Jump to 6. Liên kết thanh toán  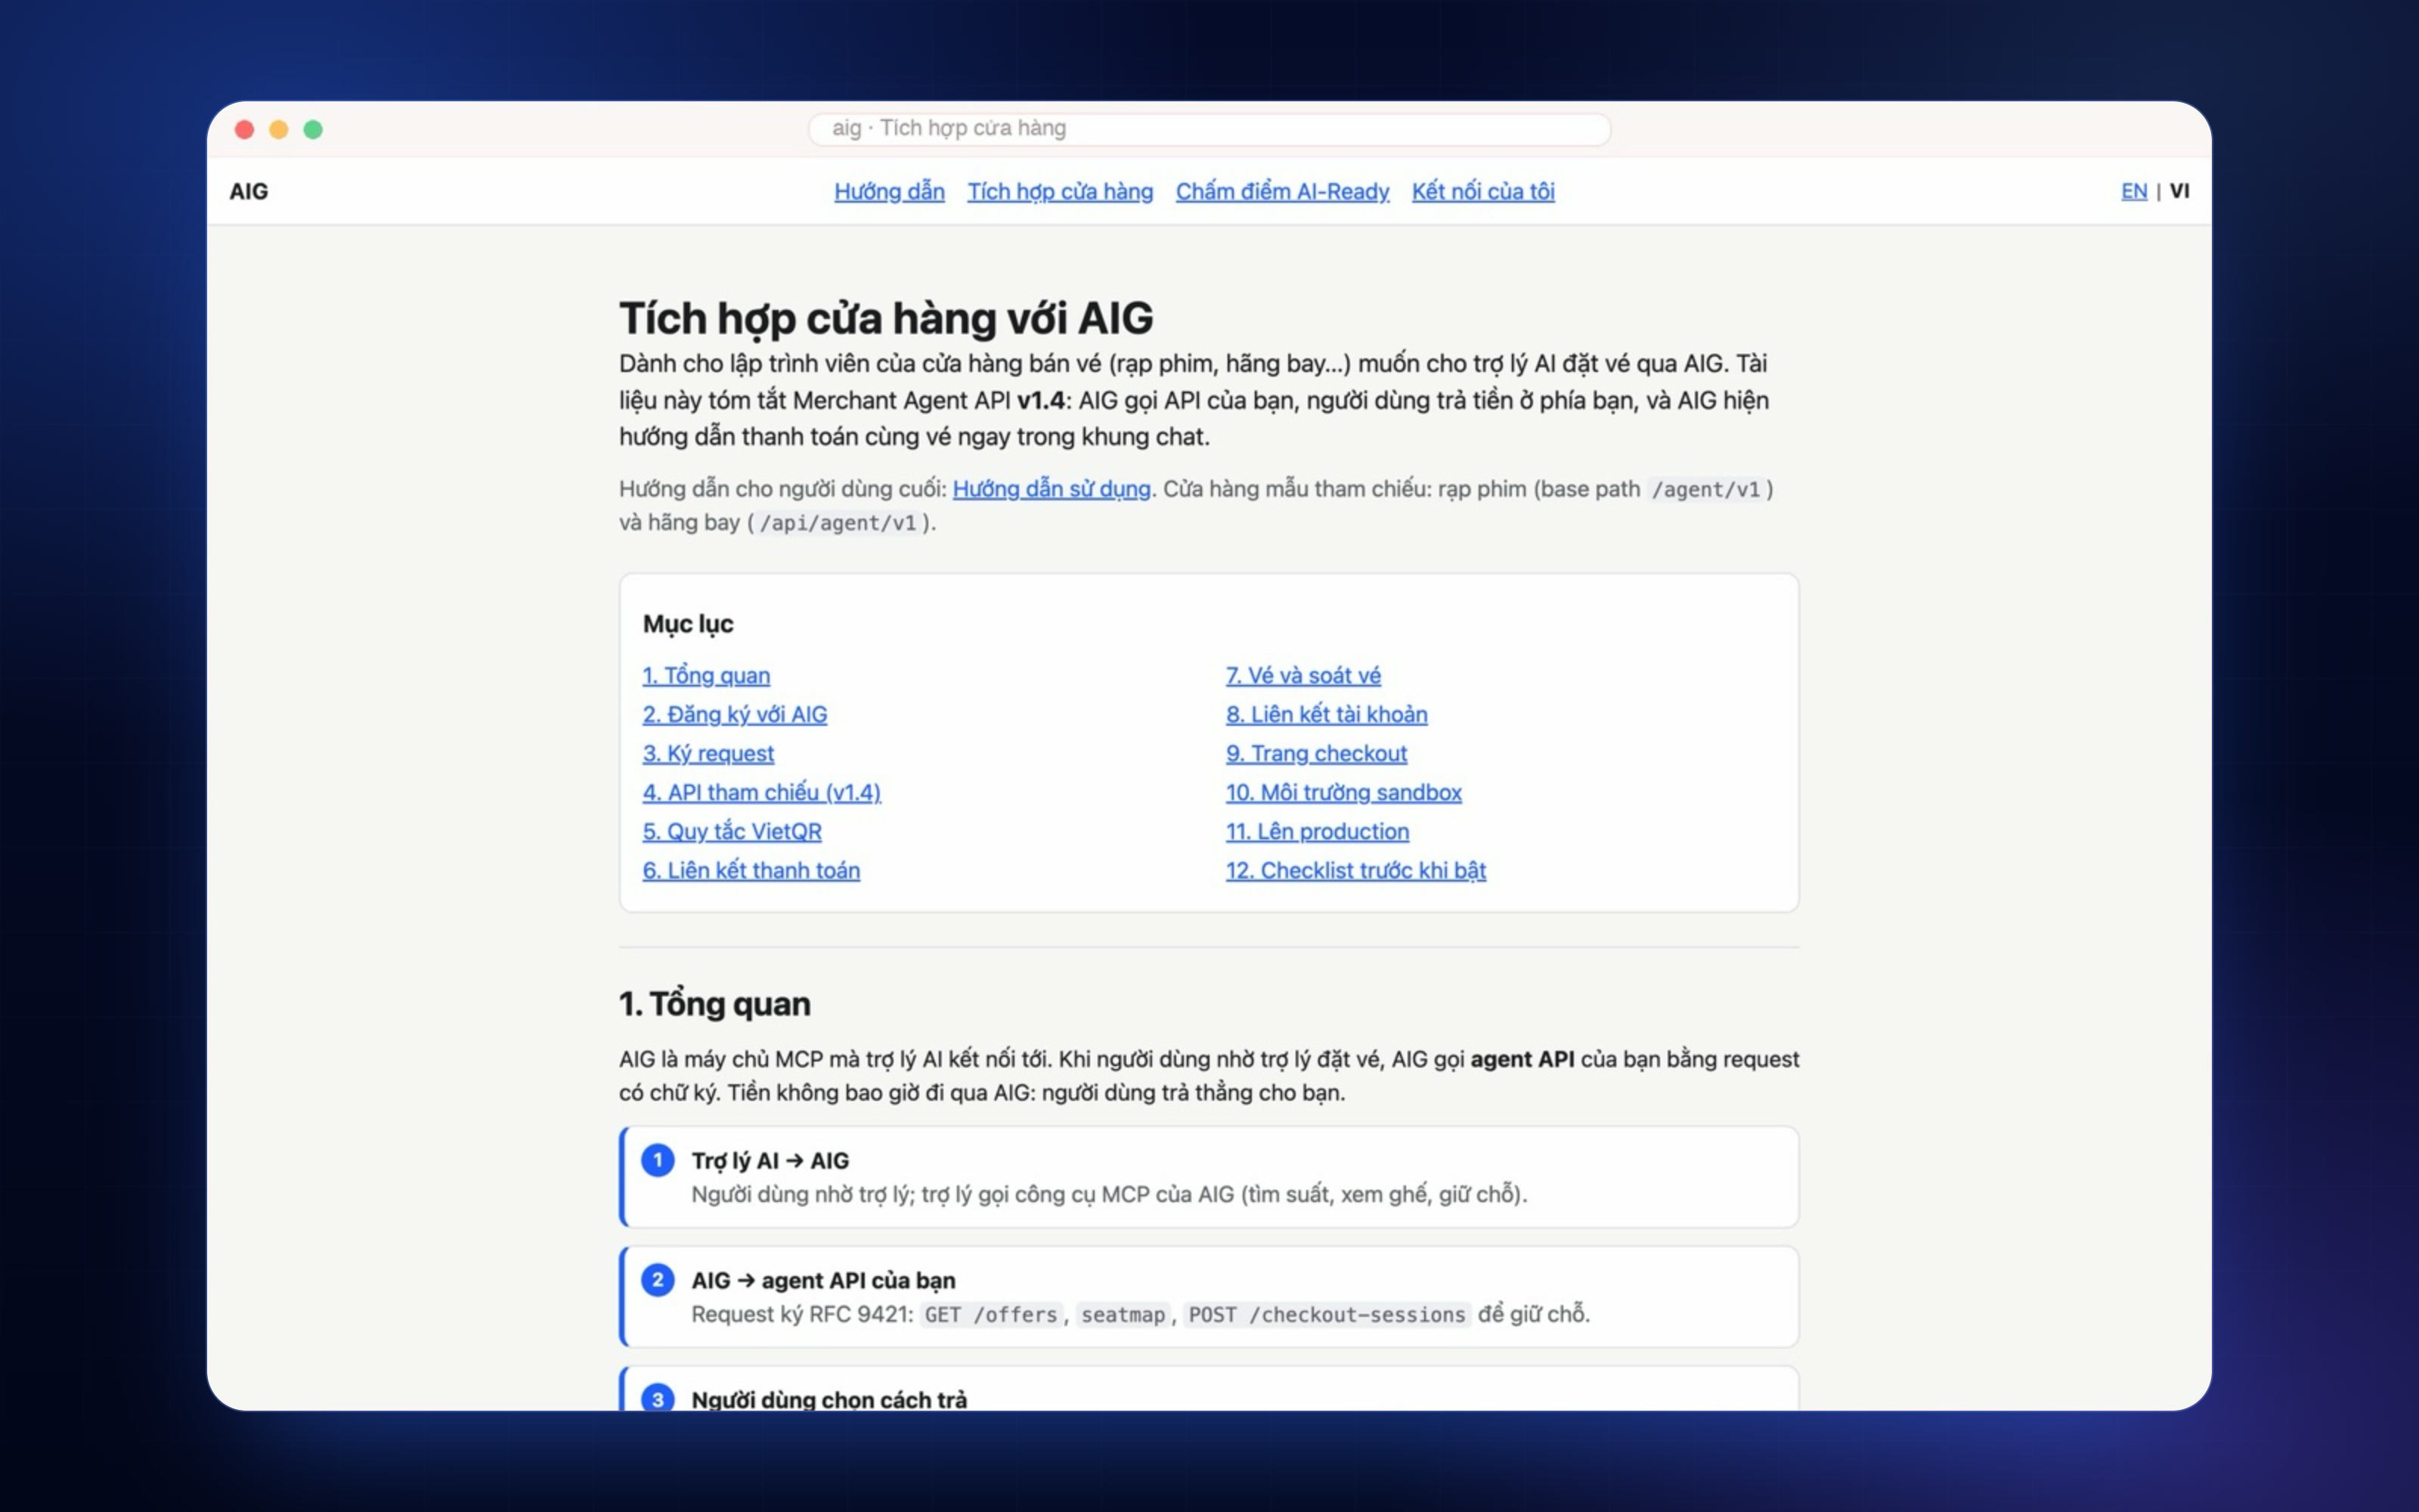click(751, 870)
